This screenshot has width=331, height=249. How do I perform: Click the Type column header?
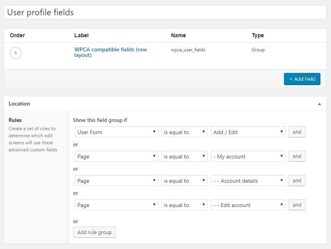click(x=258, y=35)
